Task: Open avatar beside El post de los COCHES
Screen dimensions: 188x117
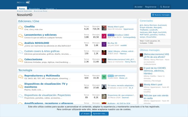Action: point(141,69)
